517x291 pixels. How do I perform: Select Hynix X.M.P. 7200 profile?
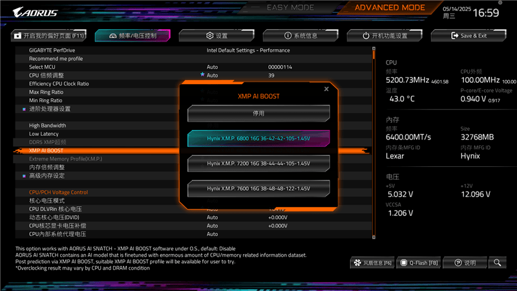(x=258, y=164)
